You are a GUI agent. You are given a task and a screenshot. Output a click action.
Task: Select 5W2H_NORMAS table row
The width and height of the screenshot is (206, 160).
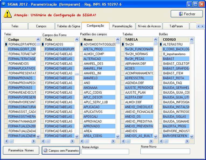[139, 54]
